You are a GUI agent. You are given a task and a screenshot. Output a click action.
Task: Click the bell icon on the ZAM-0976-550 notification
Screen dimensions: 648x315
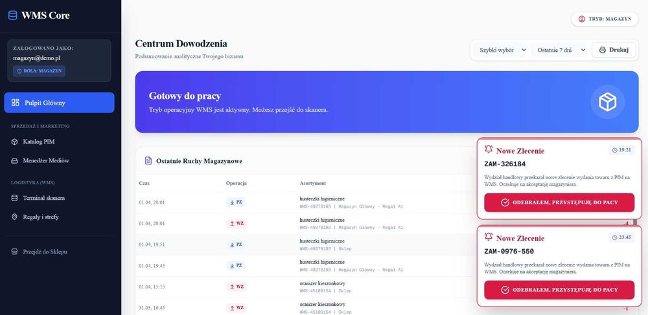coord(489,237)
